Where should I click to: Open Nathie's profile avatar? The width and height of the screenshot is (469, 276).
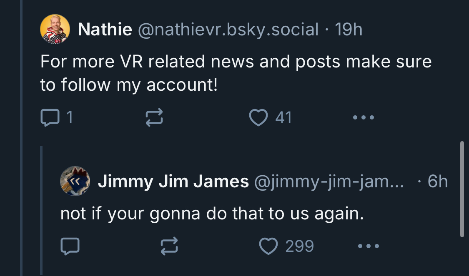[x=54, y=30]
